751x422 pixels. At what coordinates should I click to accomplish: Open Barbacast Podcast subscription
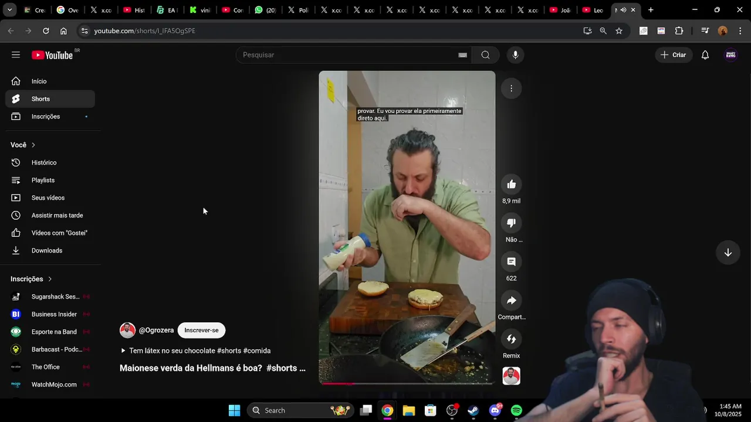coord(50,349)
